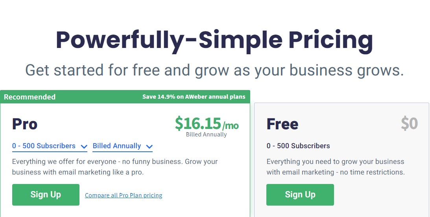Click the Free plan's 0 - 500 Subscribers text
The image size is (430, 217).
[298, 146]
